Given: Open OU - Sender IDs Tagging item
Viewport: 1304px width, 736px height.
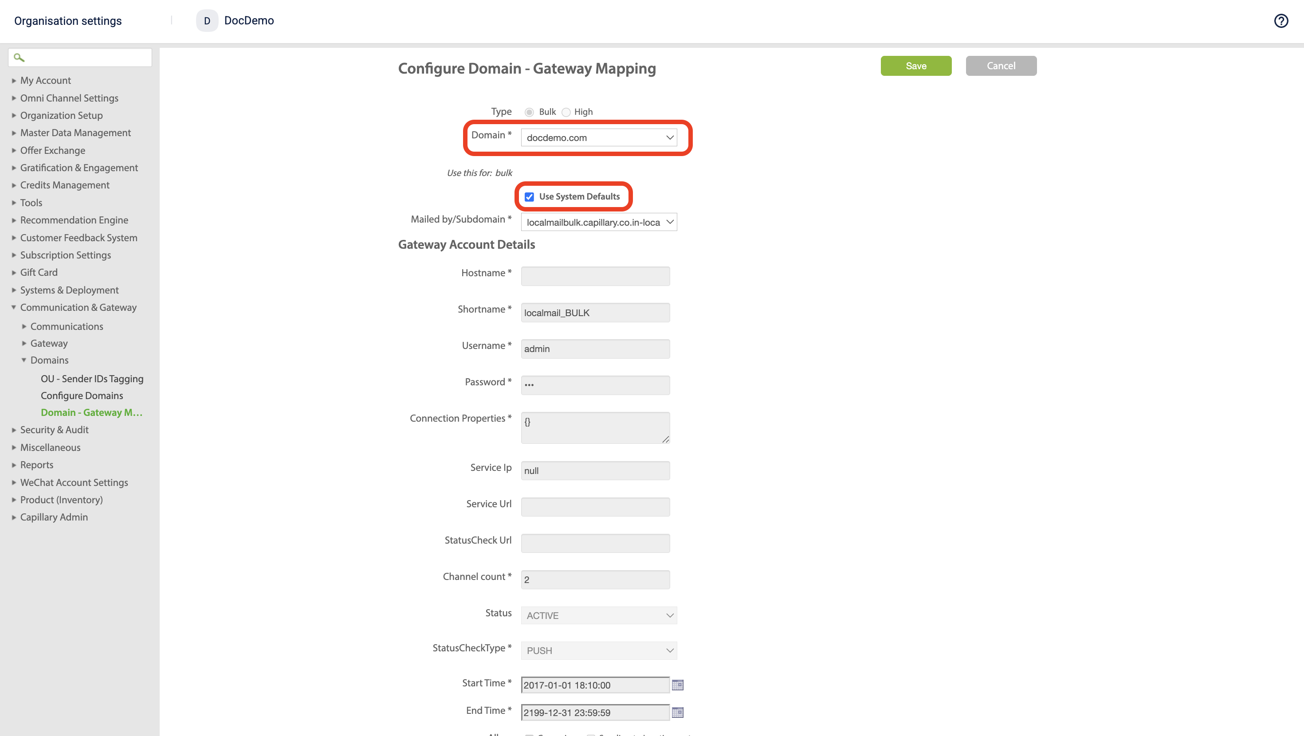Looking at the screenshot, I should 92,379.
